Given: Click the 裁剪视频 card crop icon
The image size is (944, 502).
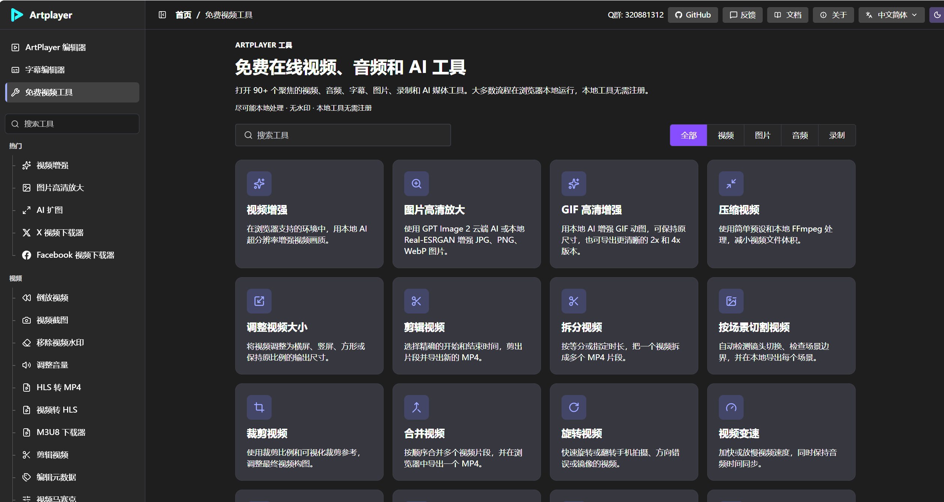Looking at the screenshot, I should 259,407.
